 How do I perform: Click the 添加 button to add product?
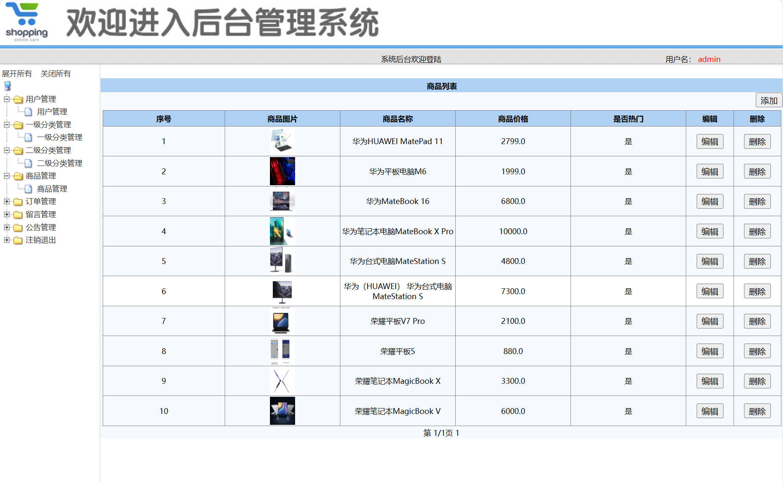click(x=768, y=100)
